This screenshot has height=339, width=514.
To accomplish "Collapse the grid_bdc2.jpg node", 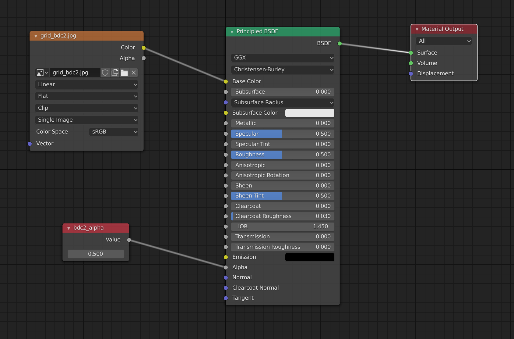I will point(36,36).
